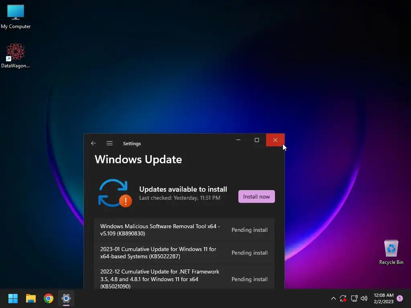
Task: Click "Updates available to install" text
Action: [183, 189]
